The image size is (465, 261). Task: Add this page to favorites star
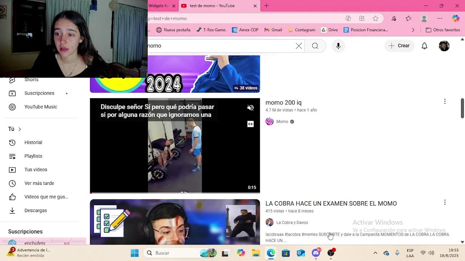pos(375,18)
